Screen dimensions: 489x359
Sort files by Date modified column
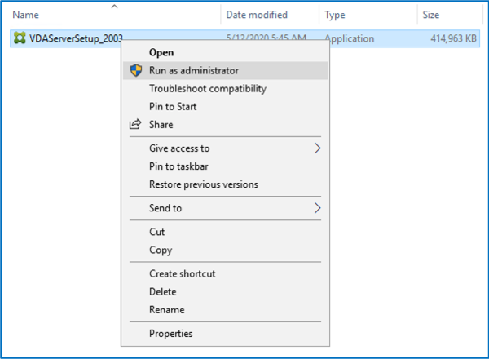(x=256, y=15)
